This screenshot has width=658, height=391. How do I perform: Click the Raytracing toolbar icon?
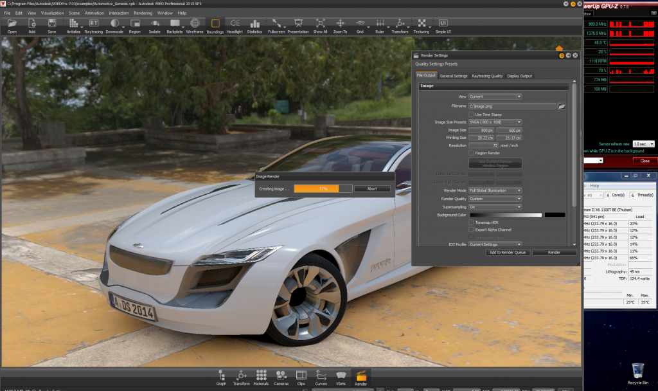93,25
